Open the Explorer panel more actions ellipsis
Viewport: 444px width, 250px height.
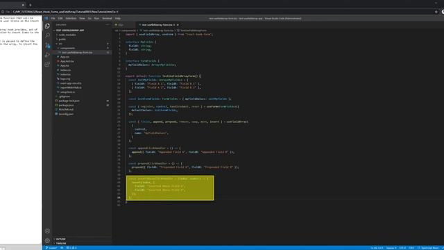click(108, 25)
